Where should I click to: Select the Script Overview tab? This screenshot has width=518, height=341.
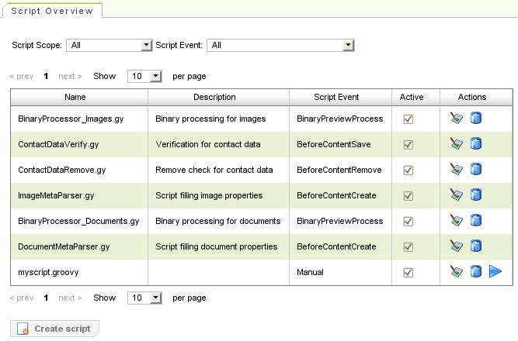[52, 12]
